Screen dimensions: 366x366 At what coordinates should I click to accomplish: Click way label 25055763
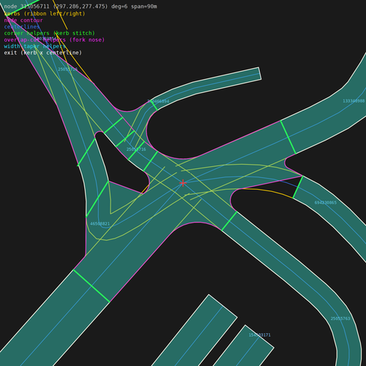point(340,318)
